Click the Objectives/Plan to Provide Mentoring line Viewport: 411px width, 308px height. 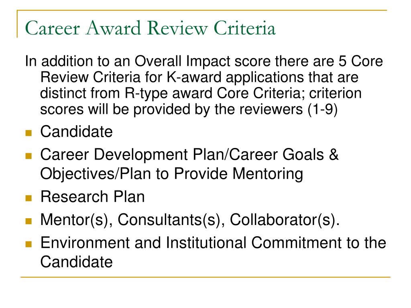[x=172, y=174]
